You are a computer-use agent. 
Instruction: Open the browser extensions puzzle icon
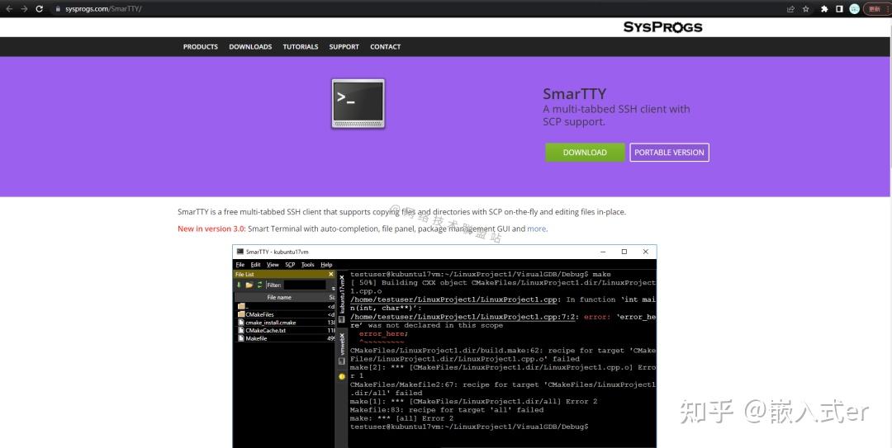824,9
